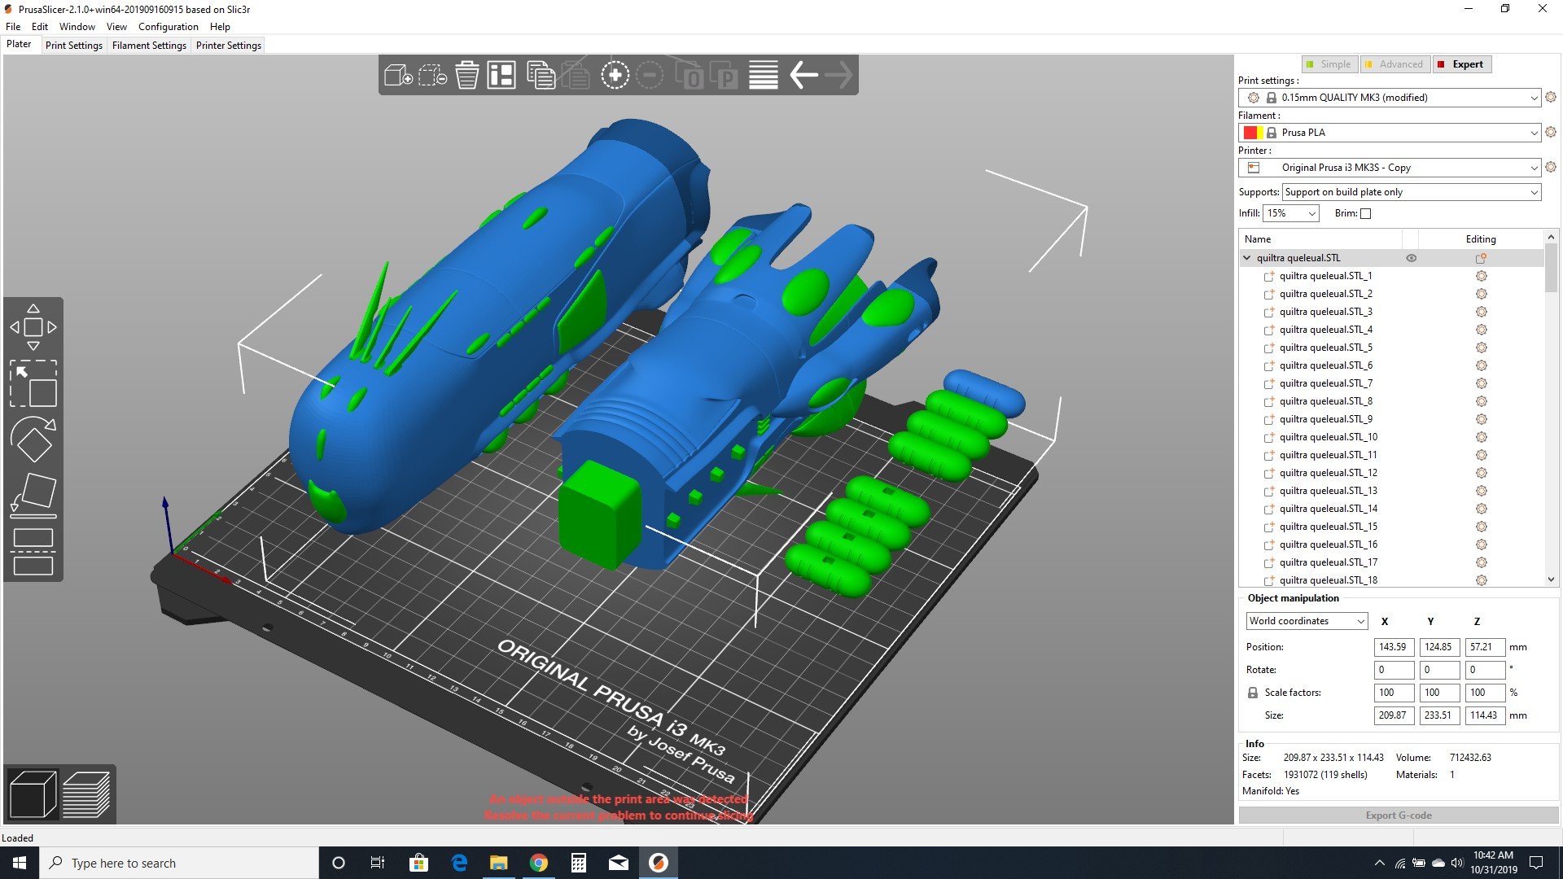Open Chrome from the taskbar
Screen dimensions: 1563x879
(538, 863)
